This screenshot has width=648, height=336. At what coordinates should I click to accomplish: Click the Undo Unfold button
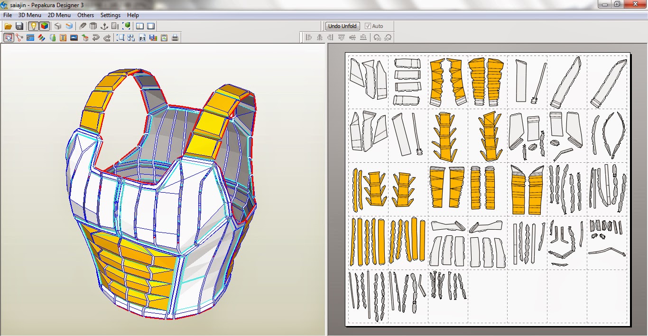(x=342, y=26)
